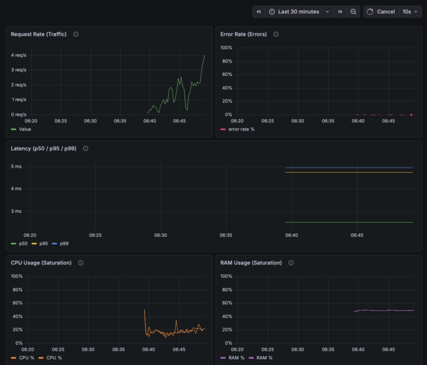This screenshot has width=427, height=365.
Task: Shift time range forward with double-right arrows
Action: tap(340, 11)
